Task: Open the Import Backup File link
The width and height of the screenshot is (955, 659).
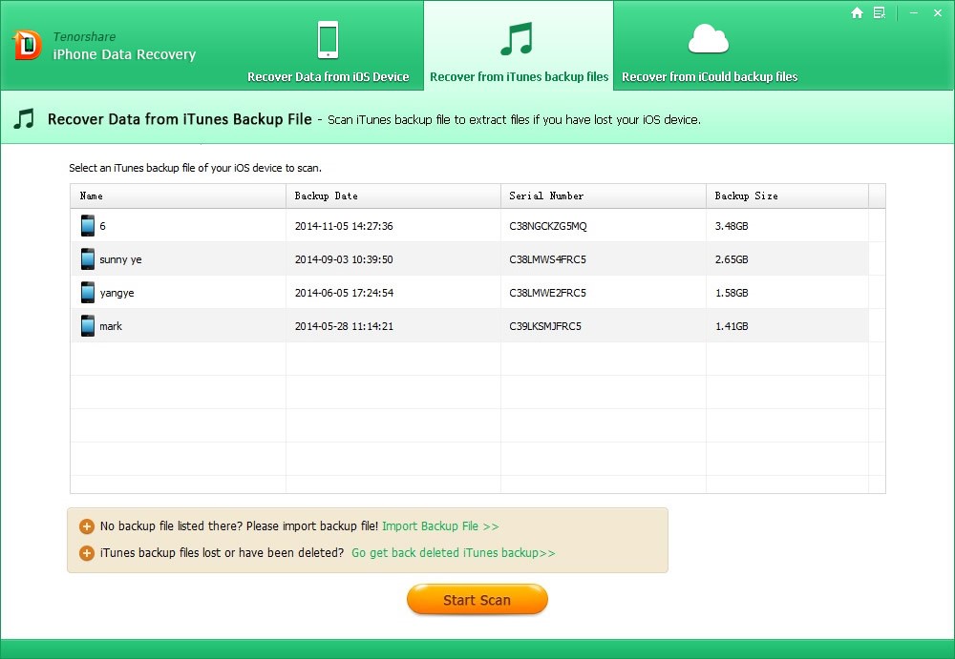Action: [440, 526]
